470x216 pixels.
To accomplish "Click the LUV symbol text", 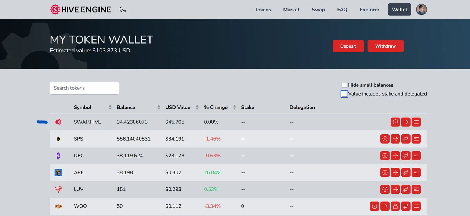I will 79,189.
